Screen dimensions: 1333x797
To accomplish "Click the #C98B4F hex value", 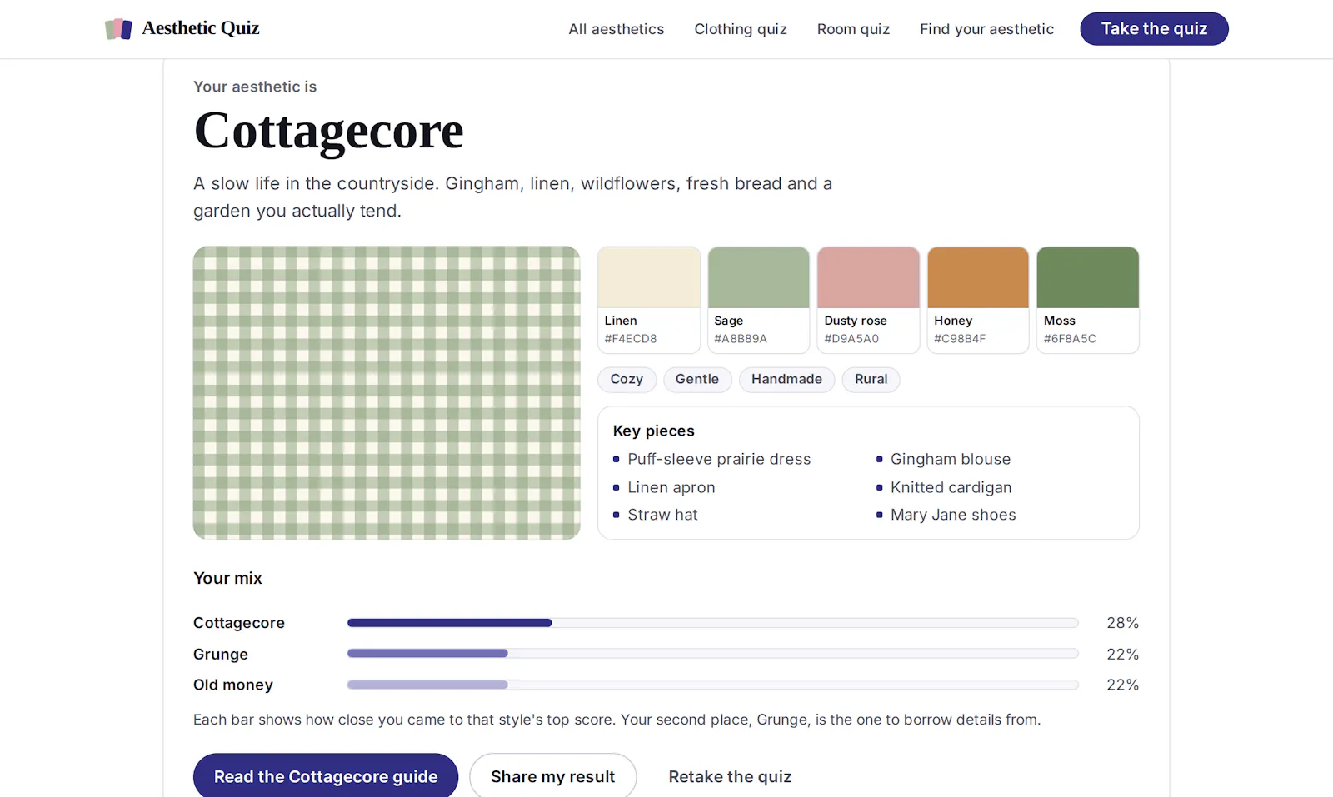I will click(960, 339).
